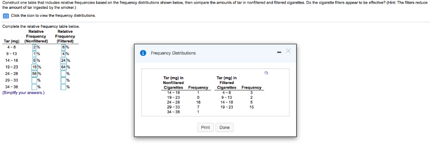Click empty filtered 34-38 input box
This screenshot has height=153, width=432.
[x=63, y=87]
